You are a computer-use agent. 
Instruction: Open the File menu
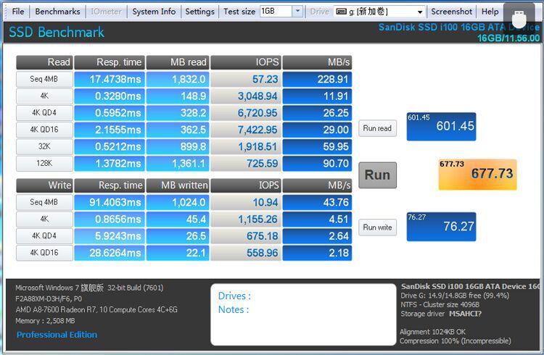(17, 12)
